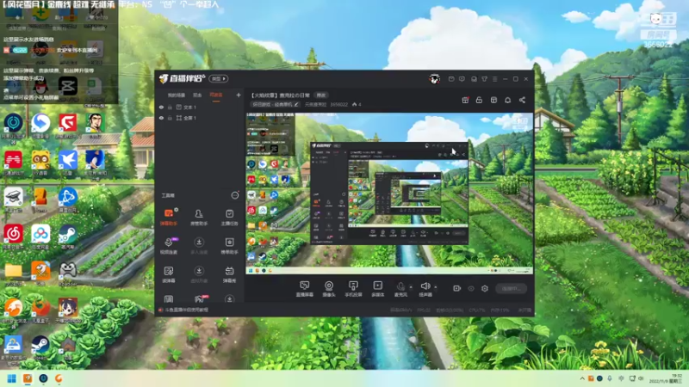
Task: Click the CPU:7% status readout
Action: tap(479, 310)
